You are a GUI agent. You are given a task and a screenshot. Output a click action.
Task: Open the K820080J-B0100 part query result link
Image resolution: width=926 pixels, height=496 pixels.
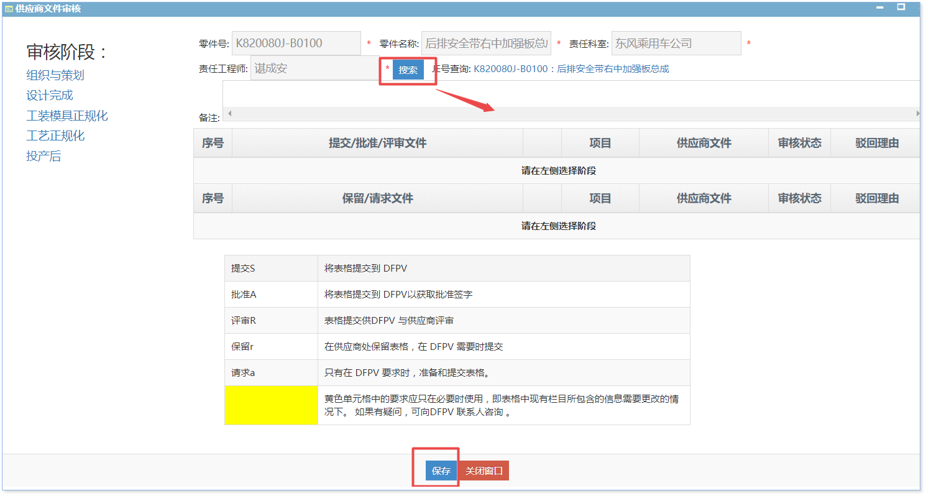(571, 69)
